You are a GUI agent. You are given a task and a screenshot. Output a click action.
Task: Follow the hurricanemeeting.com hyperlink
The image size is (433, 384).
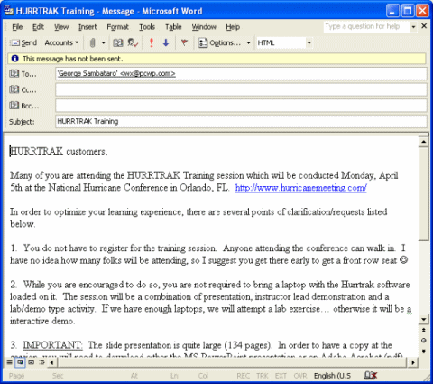pyautogui.click(x=301, y=188)
